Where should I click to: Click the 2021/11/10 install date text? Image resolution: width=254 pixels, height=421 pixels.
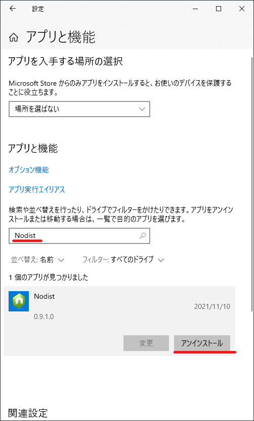click(212, 306)
